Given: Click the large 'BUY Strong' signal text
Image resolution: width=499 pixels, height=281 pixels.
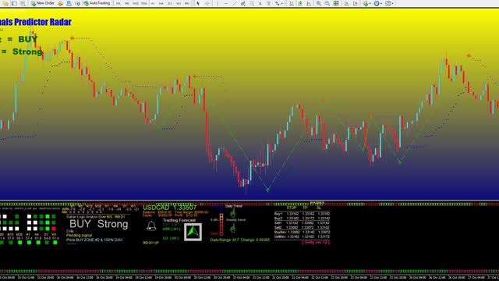Looking at the screenshot, I should (x=99, y=224).
